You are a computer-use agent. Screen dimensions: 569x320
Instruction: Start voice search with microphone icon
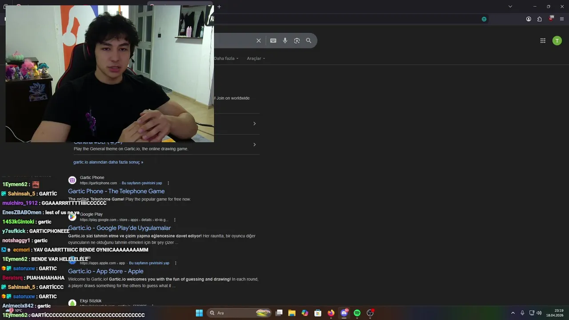click(285, 40)
